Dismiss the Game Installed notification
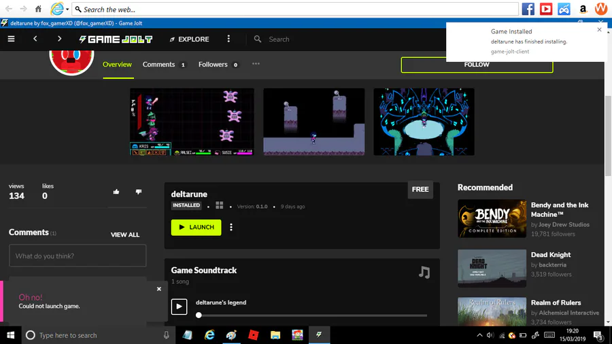 coord(600,30)
